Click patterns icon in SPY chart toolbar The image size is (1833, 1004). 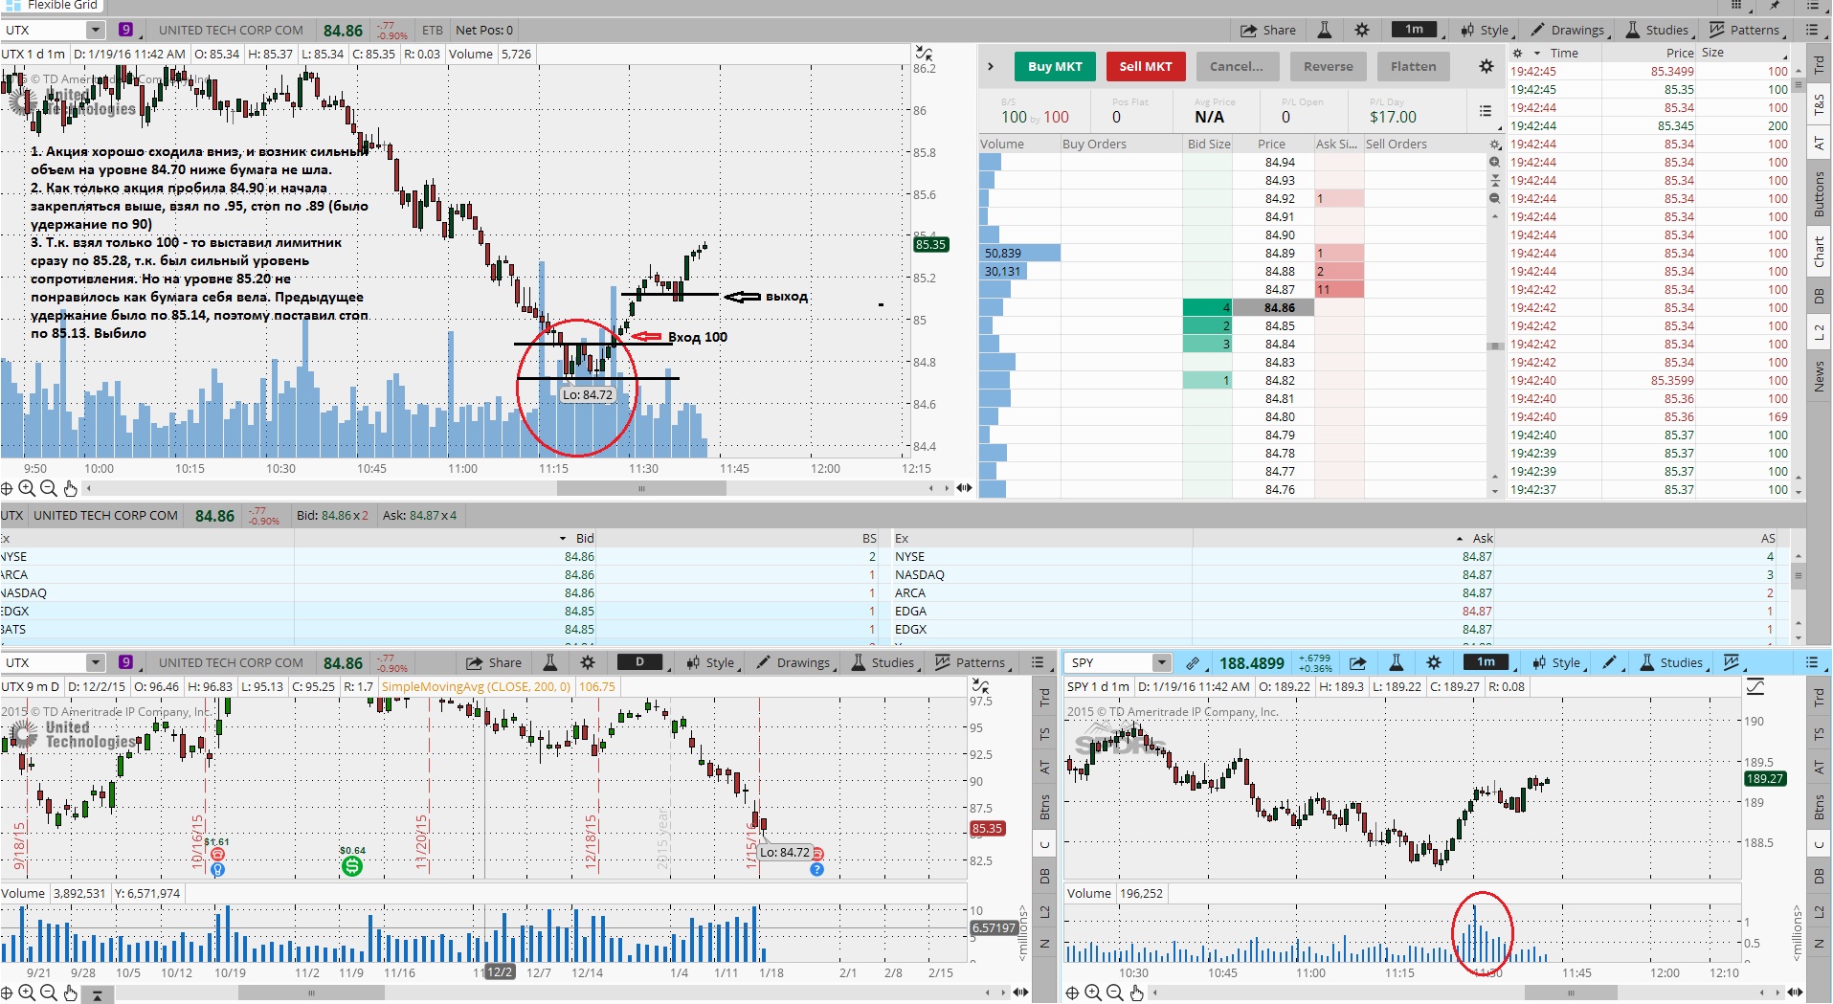click(1732, 663)
